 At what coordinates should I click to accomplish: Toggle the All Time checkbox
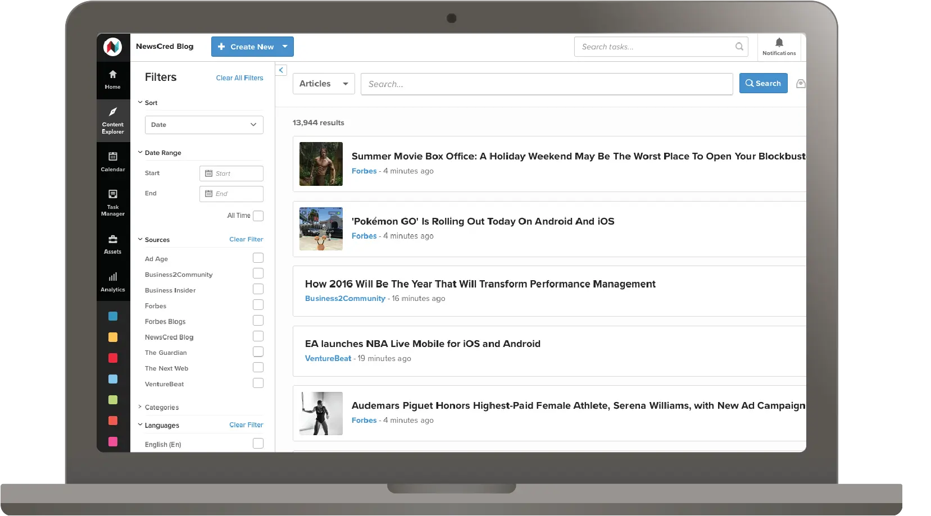pyautogui.click(x=258, y=216)
